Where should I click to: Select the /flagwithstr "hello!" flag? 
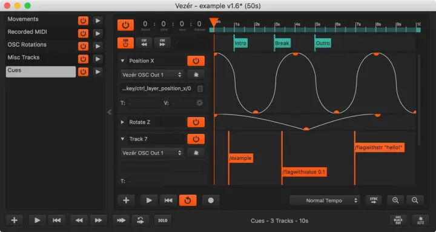point(379,147)
